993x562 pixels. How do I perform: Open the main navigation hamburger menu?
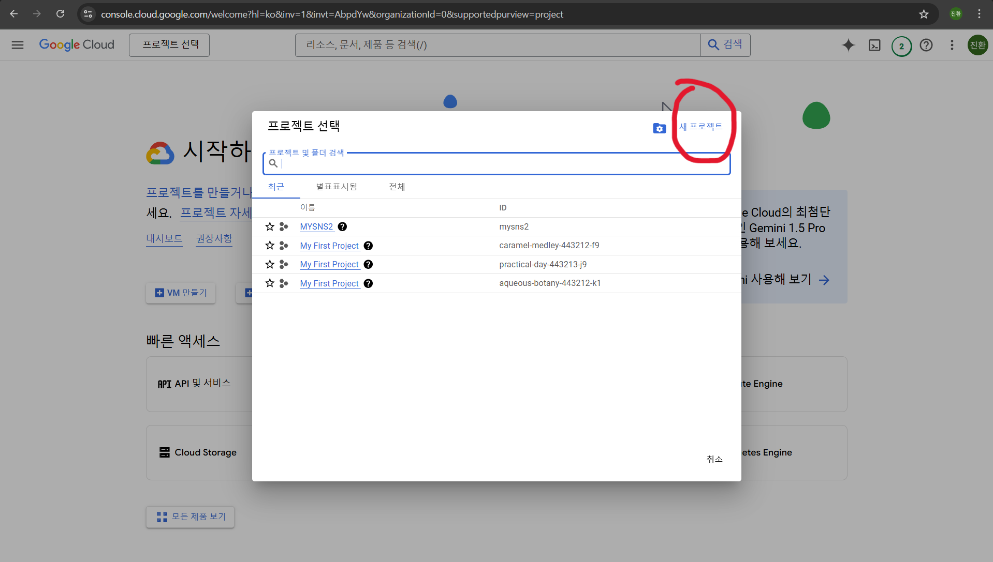(x=18, y=45)
